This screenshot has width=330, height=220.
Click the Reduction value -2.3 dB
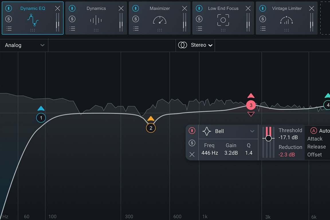coord(287,155)
